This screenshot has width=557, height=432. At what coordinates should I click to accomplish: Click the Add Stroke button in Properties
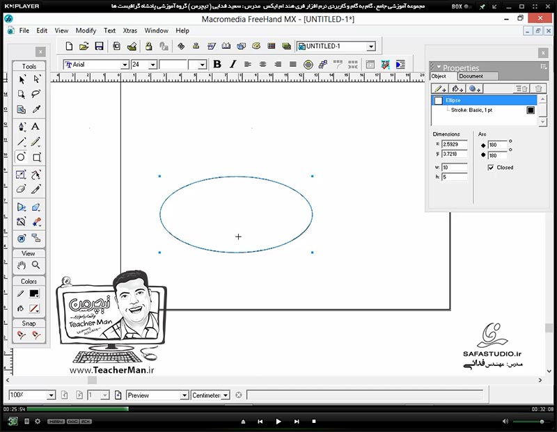(x=441, y=89)
